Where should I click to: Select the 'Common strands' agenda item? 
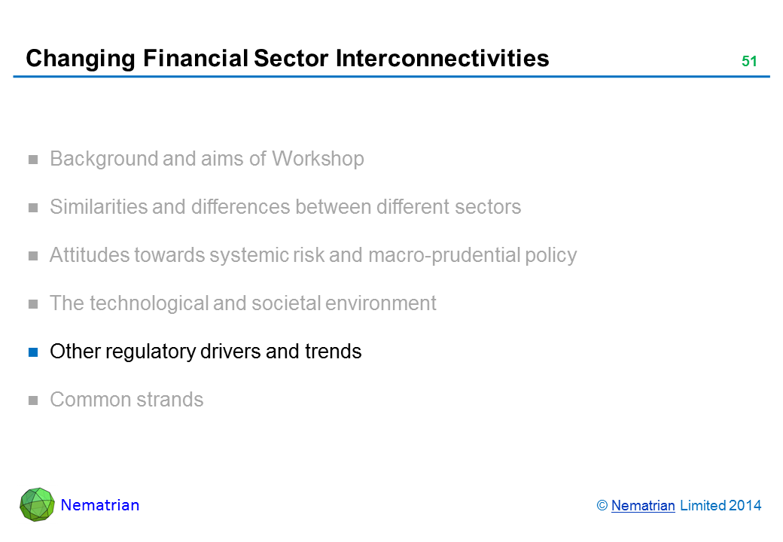126,400
